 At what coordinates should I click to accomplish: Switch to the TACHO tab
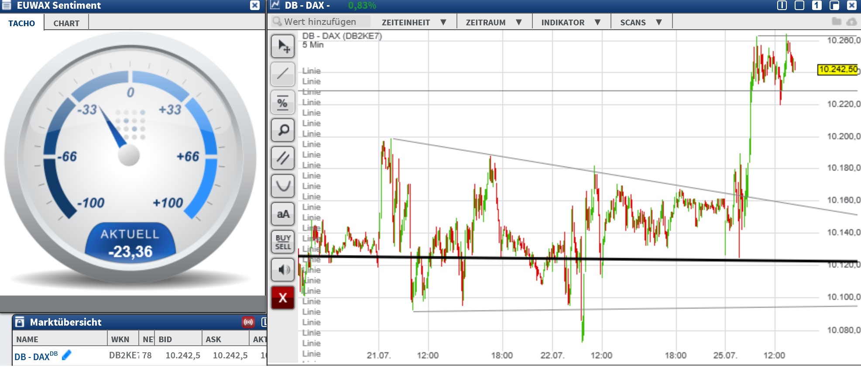click(22, 24)
